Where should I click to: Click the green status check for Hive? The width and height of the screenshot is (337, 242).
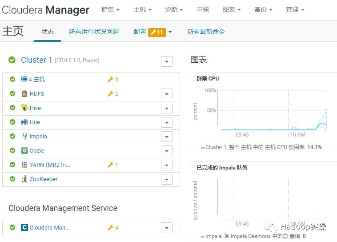pos(12,108)
